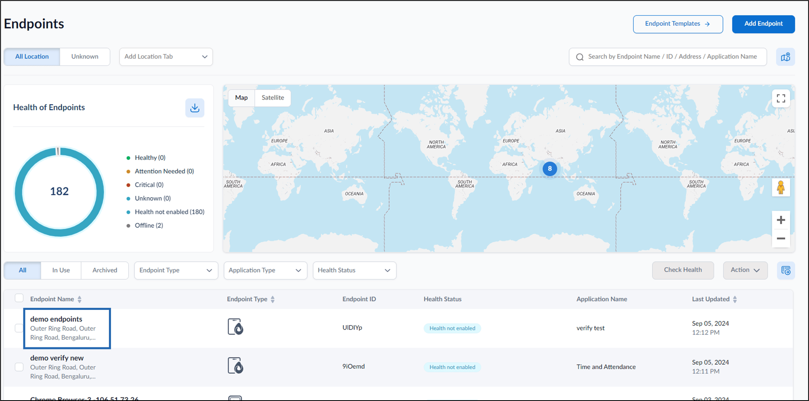Viewport: 809px width, 401px height.
Task: Open table column settings icon beside Action
Action: coord(786,270)
